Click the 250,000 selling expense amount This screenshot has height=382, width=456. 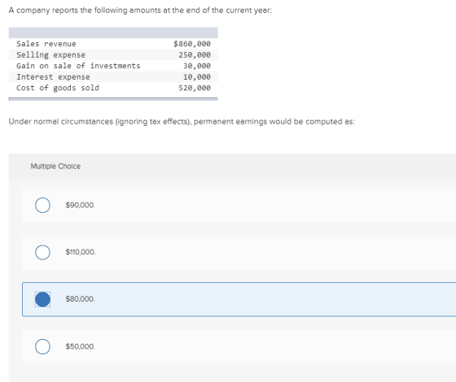195,55
